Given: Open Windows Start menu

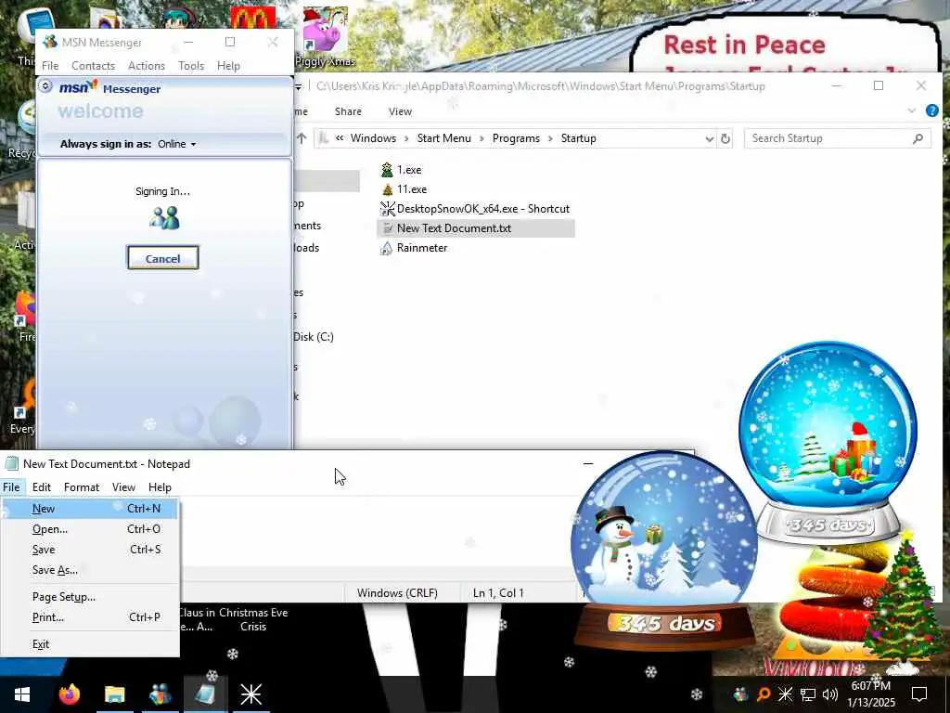Looking at the screenshot, I should pos(22,694).
